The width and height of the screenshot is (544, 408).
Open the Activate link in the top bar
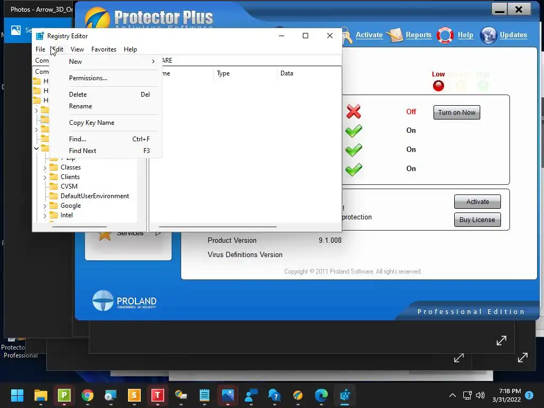pos(369,35)
